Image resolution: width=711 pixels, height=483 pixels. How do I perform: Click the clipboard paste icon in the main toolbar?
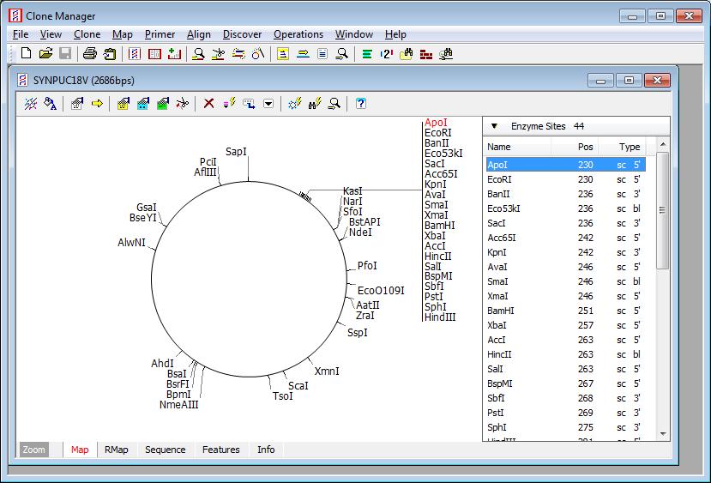click(110, 53)
